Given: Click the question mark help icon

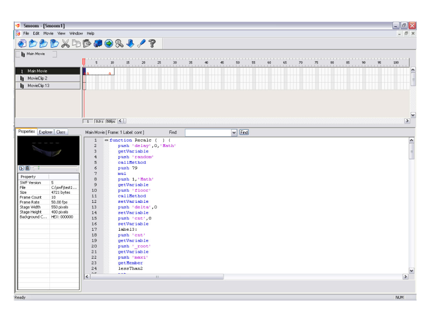Looking at the screenshot, I should pos(152,43).
